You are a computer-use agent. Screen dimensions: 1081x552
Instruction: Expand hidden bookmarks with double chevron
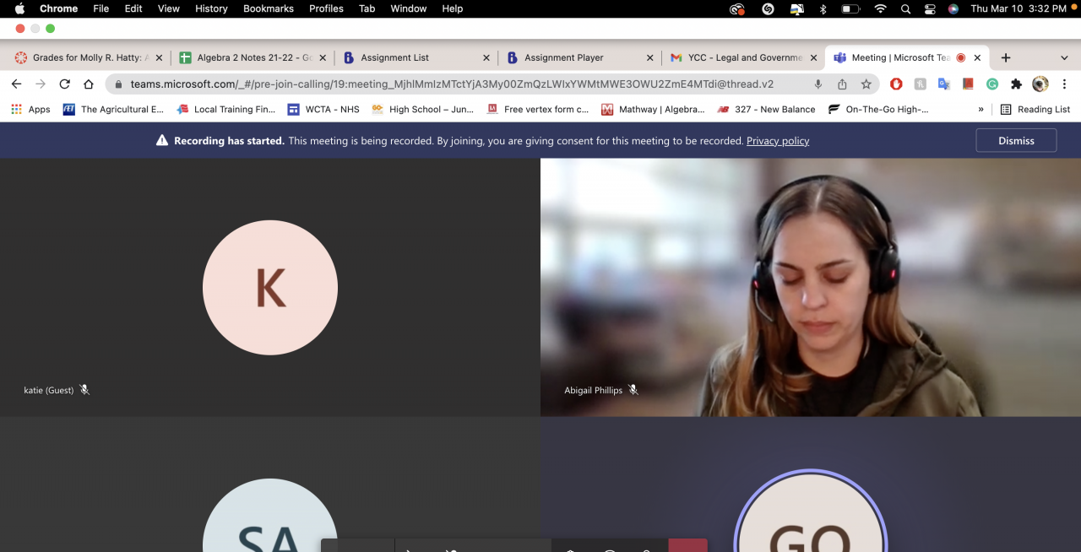point(981,109)
